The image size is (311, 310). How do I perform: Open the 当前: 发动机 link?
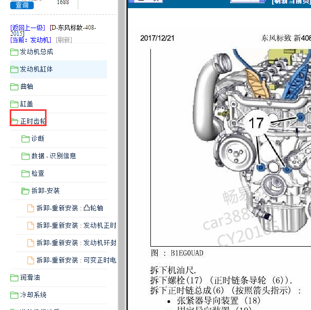pyautogui.click(x=31, y=40)
